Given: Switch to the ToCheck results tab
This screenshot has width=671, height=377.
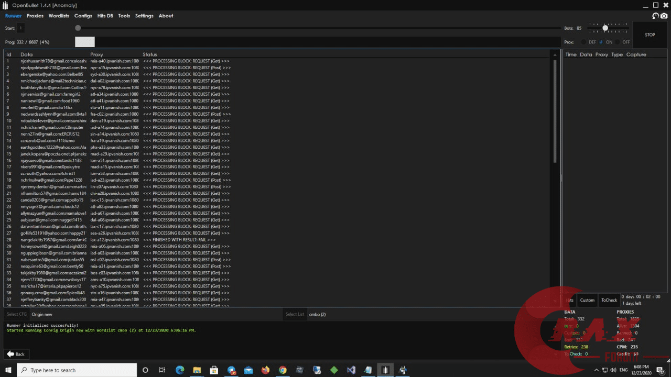Looking at the screenshot, I should [x=609, y=300].
